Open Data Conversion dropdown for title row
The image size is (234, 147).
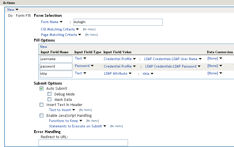[215, 73]
